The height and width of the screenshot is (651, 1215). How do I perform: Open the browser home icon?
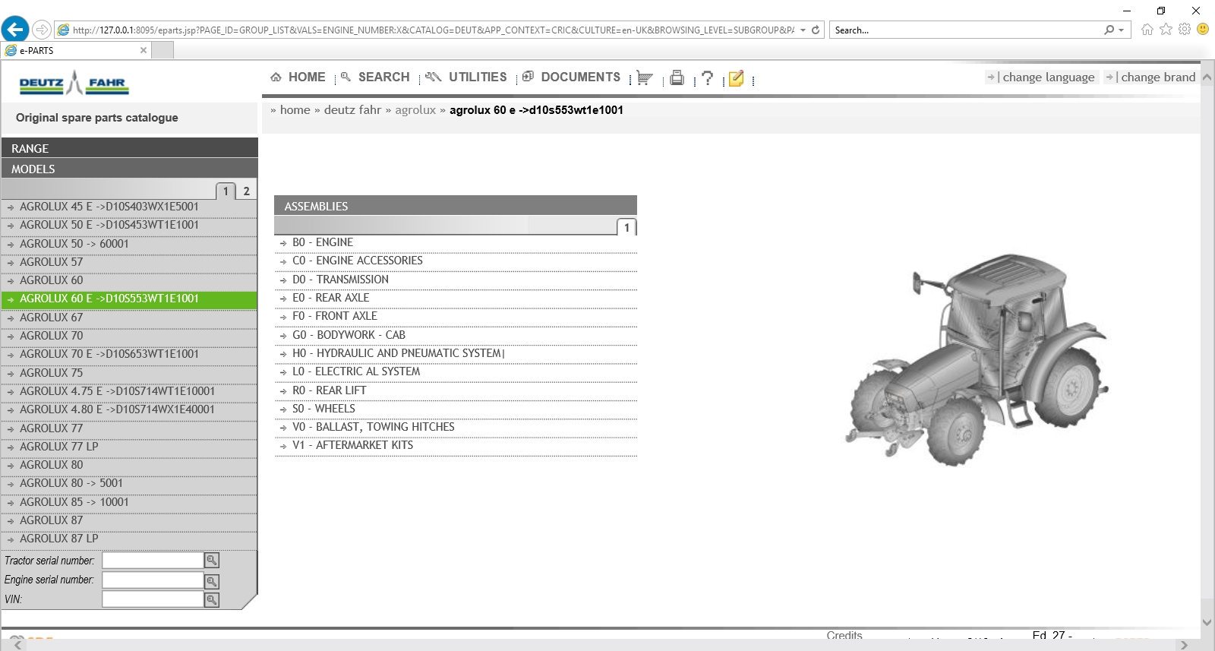[x=1147, y=30]
